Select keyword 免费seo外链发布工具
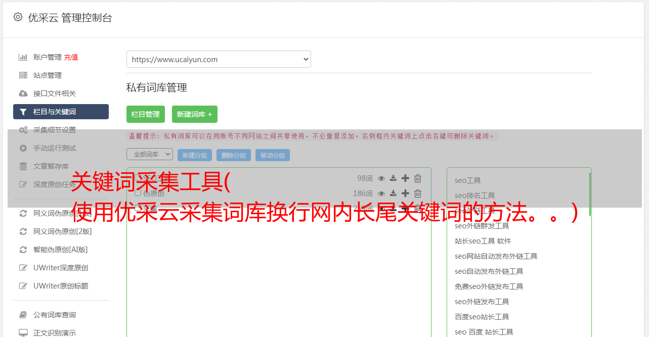The width and height of the screenshot is (649, 337). (x=489, y=286)
